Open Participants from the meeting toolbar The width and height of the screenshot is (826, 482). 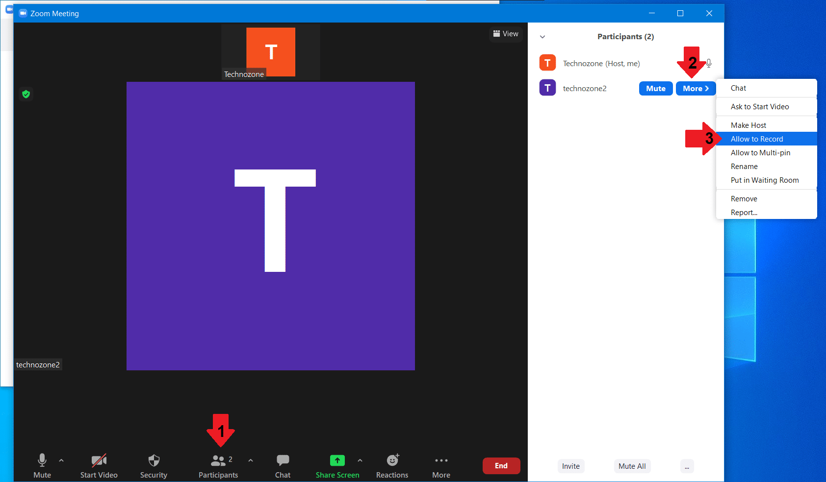(219, 466)
